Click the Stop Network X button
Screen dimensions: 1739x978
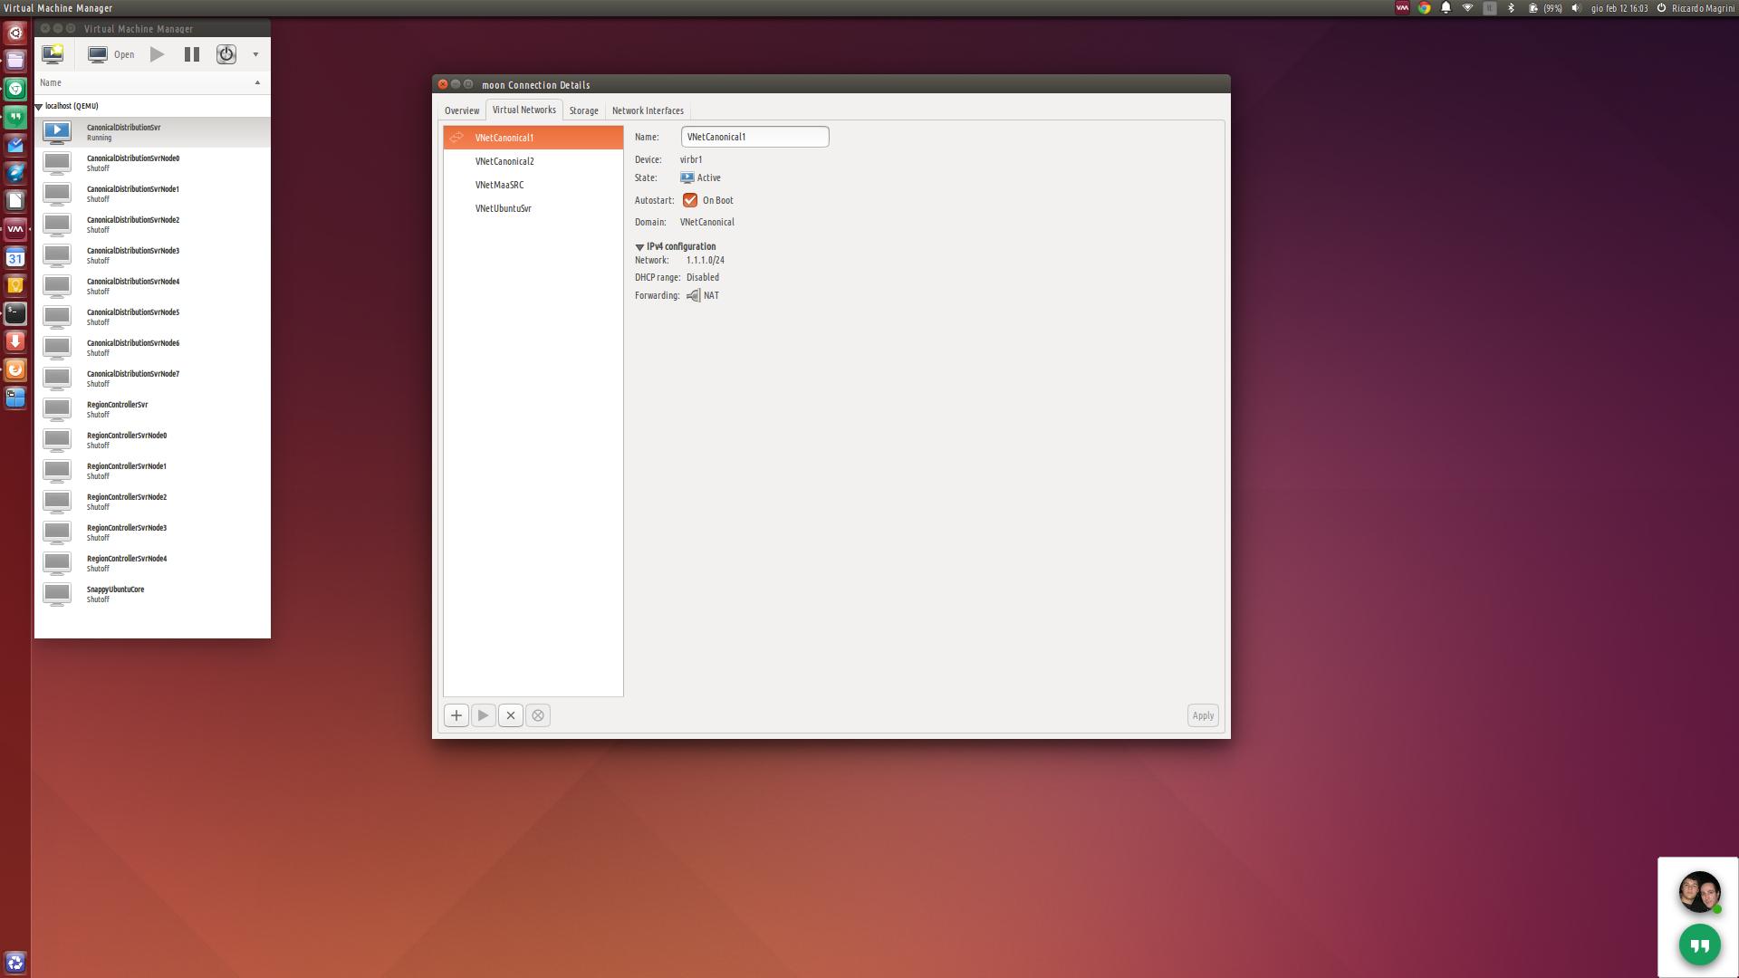tap(511, 715)
